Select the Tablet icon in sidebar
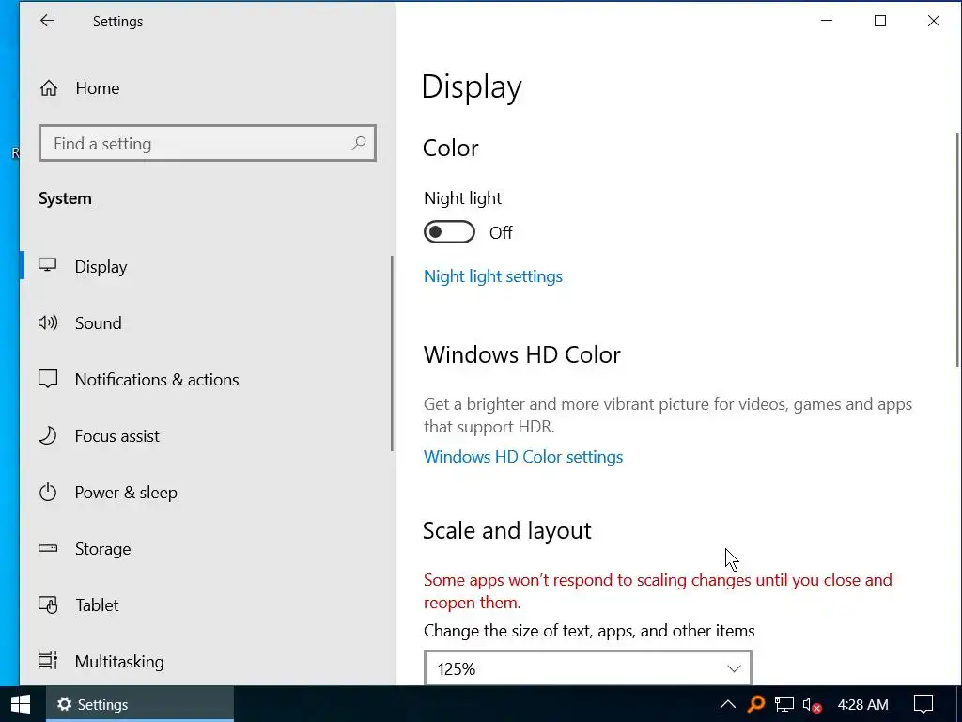Image resolution: width=962 pixels, height=722 pixels. point(47,604)
